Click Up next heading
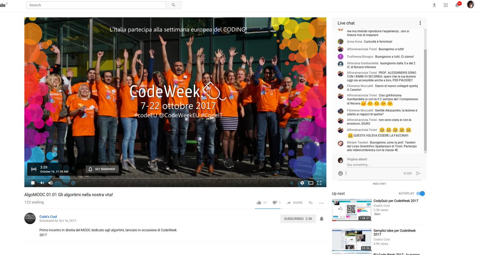This screenshot has height=255, width=481. 338,193
